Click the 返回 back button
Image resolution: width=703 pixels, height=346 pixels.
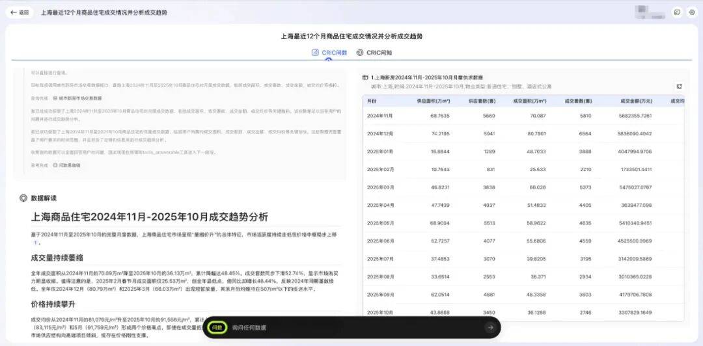pyautogui.click(x=20, y=12)
